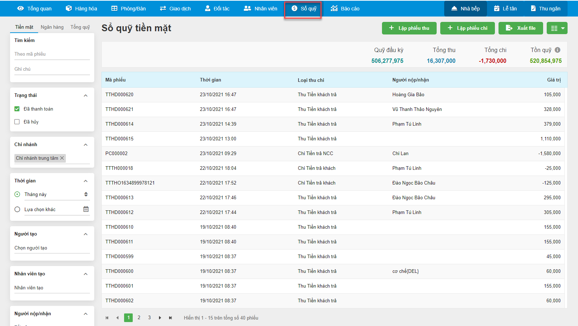Switch to the Tổng quỹ tab
This screenshot has height=326, width=578.
80,27
